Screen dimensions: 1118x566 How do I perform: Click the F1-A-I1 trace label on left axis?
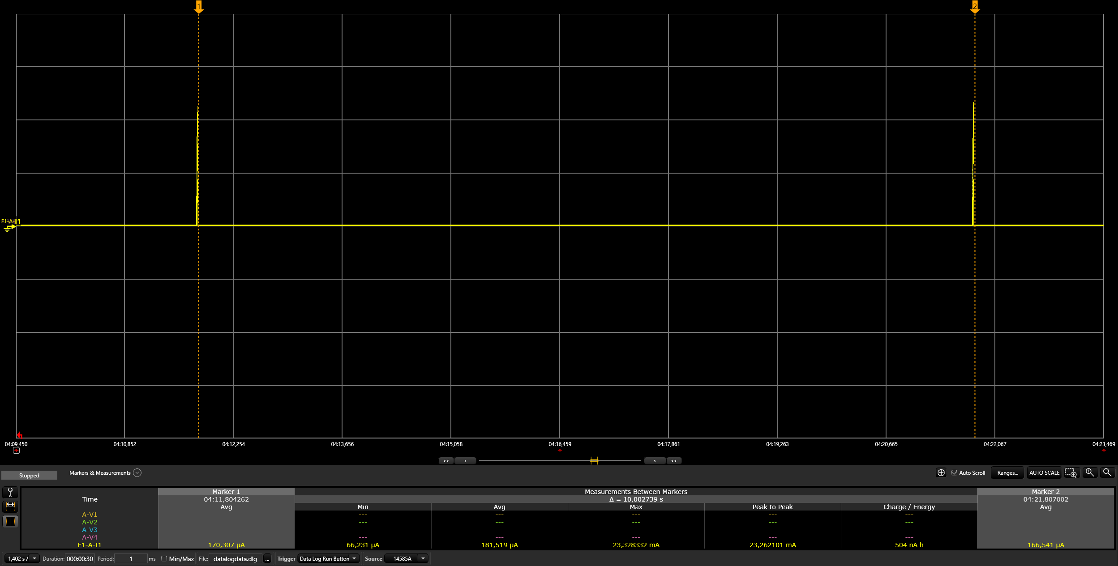click(x=11, y=221)
